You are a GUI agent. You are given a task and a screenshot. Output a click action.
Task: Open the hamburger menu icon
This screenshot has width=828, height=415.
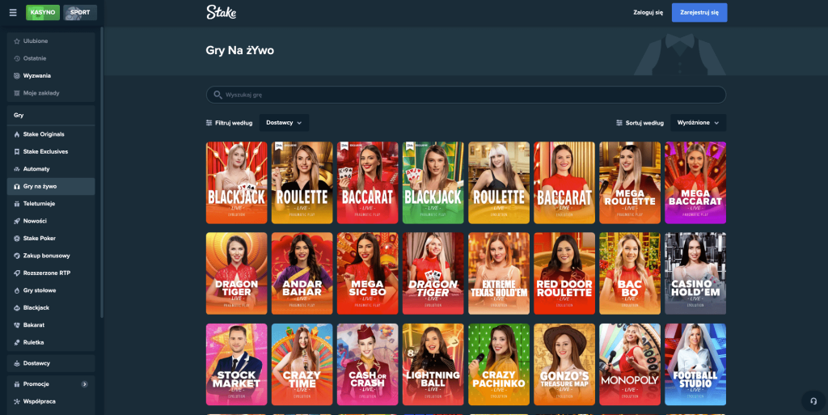(x=13, y=13)
